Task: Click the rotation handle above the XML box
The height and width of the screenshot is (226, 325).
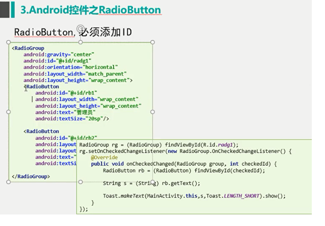Action: [81, 28]
